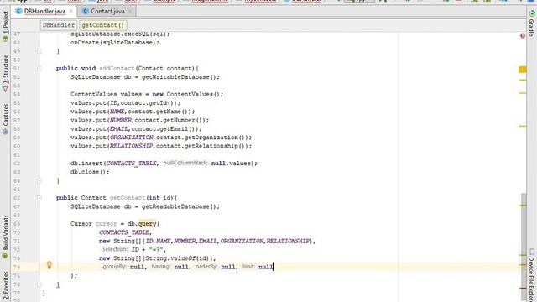The height and width of the screenshot is (302, 537).
Task: Click contact.getEmail() call
Action: [164, 128]
